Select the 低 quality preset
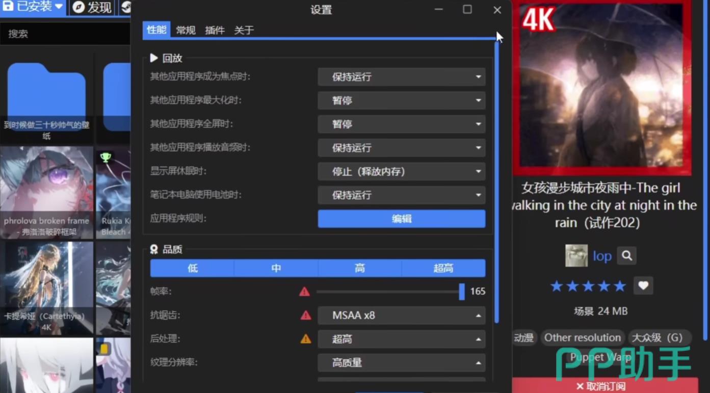The image size is (710, 393). (x=192, y=268)
